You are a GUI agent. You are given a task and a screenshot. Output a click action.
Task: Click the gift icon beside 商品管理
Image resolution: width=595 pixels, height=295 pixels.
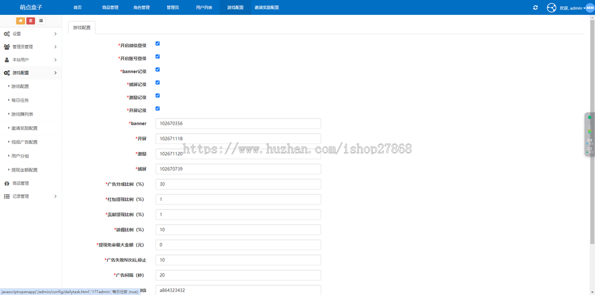pos(6,183)
